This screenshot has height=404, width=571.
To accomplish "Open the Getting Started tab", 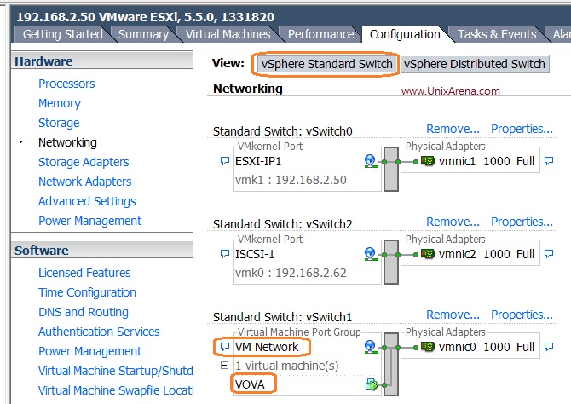I will pyautogui.click(x=62, y=34).
